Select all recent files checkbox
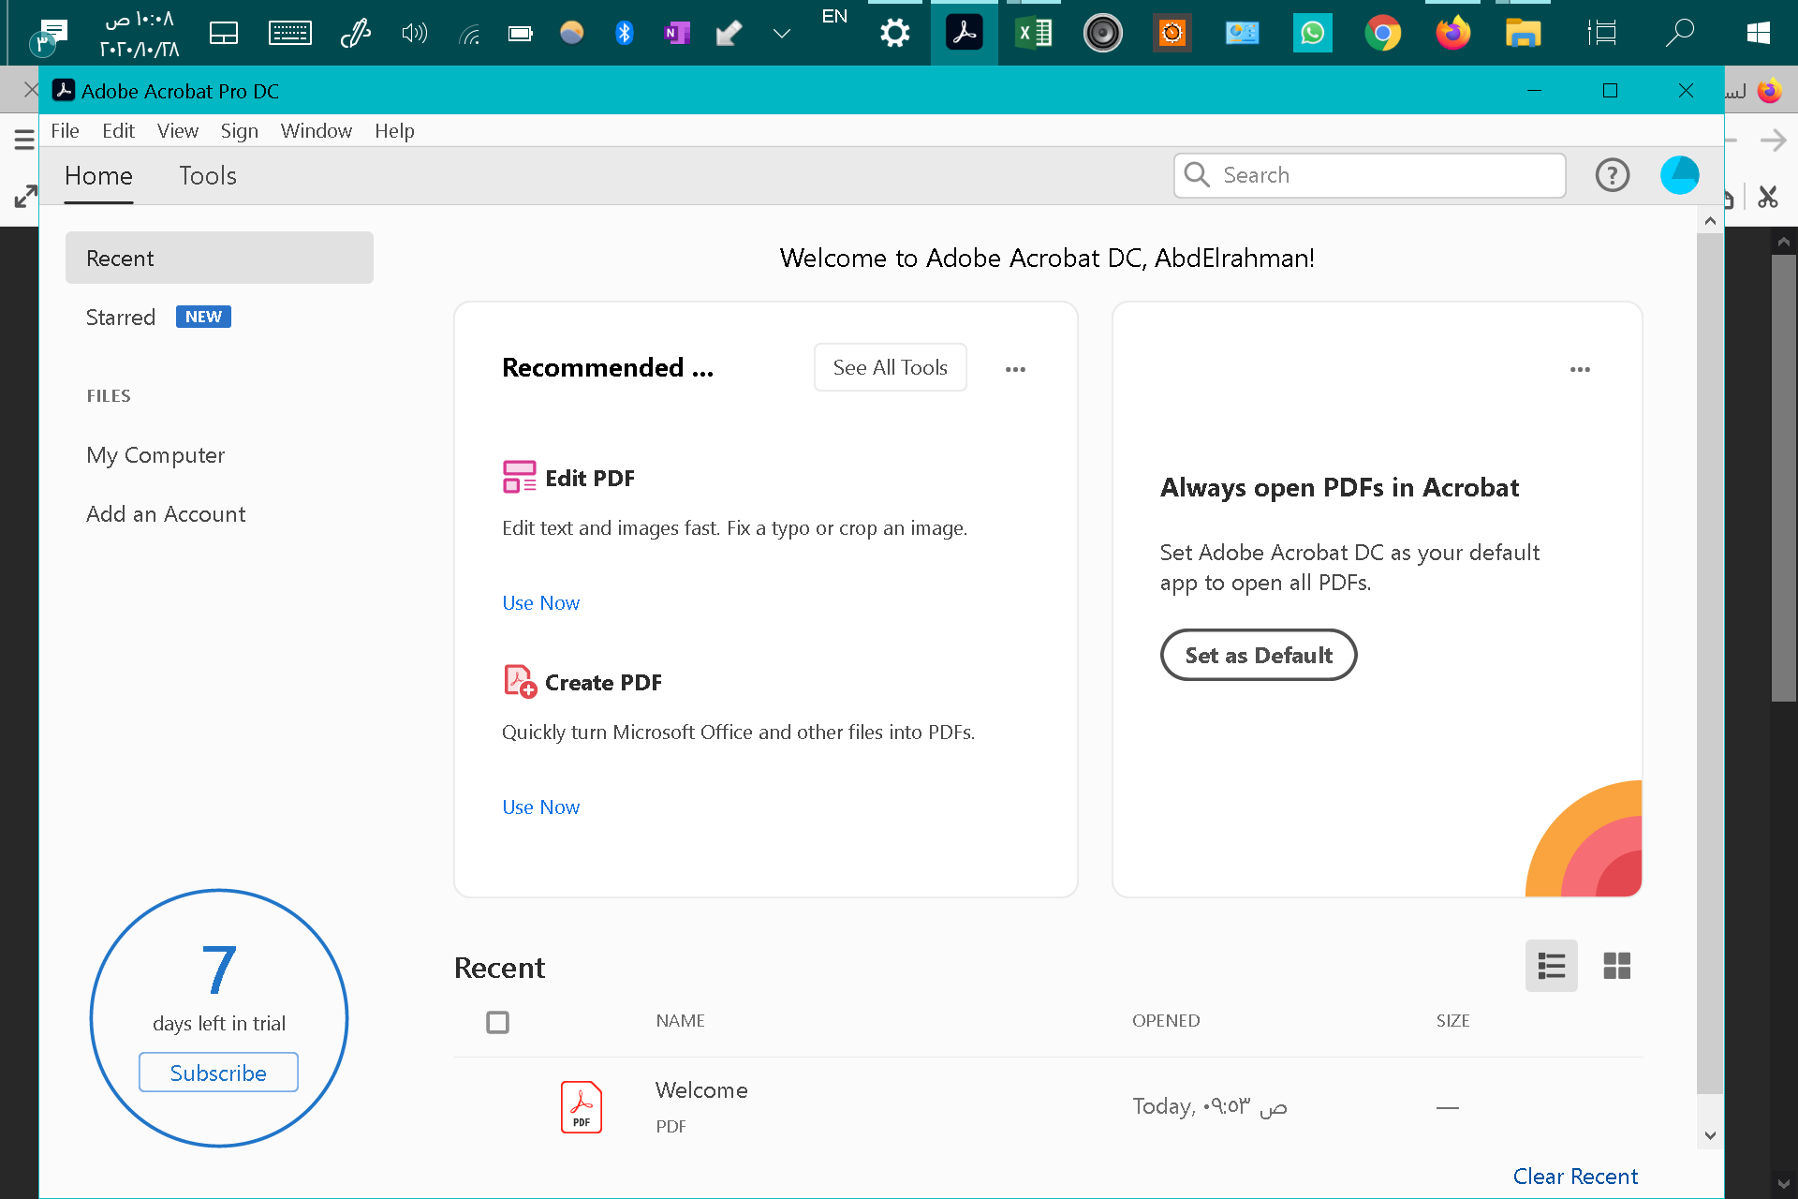1798x1199 pixels. click(x=497, y=1022)
